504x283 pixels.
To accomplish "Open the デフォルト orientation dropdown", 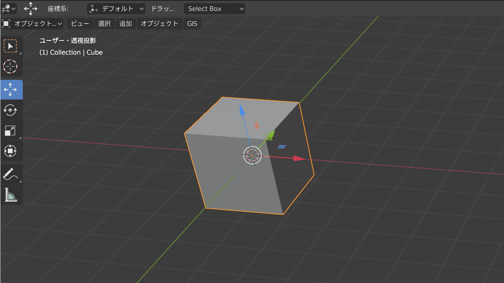I will coord(116,9).
